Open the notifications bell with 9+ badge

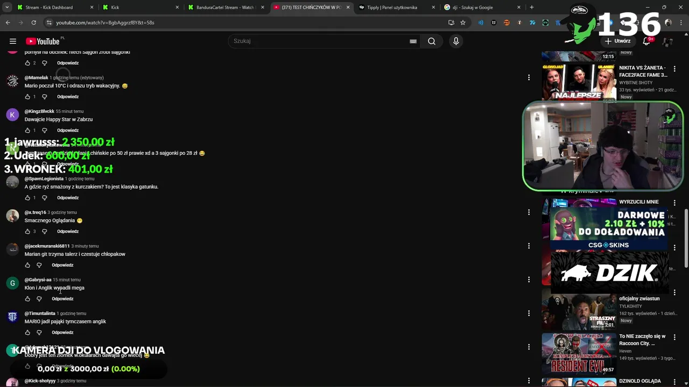click(646, 41)
